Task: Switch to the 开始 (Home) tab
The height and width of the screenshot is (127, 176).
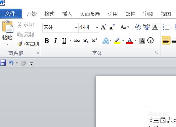Action: (32, 14)
